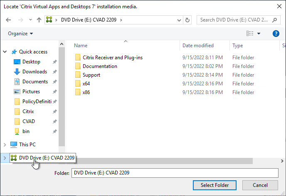Click DVD Drive (E:) CVAD 2209 breadcrumb
286x196 pixels.
[x=89, y=20]
